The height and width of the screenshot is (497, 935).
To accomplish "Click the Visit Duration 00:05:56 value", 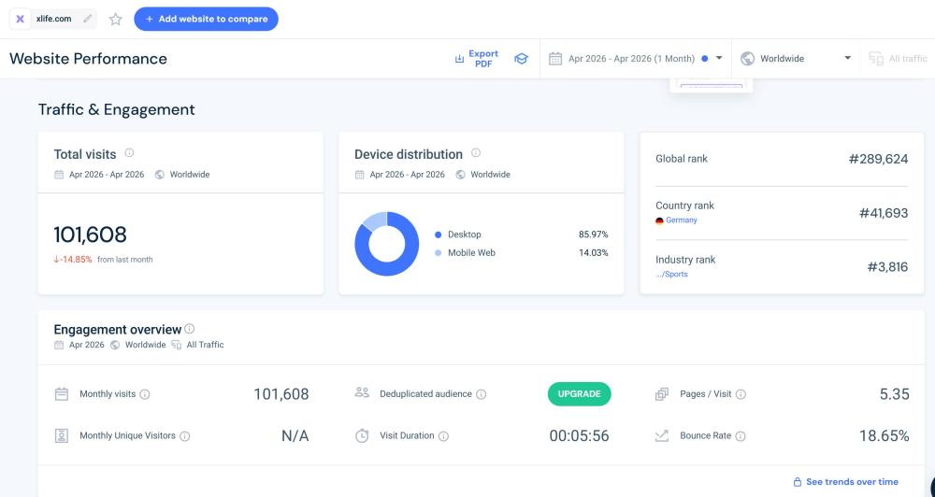I will (x=579, y=435).
